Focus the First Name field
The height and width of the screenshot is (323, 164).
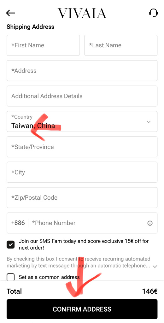pos(43,45)
